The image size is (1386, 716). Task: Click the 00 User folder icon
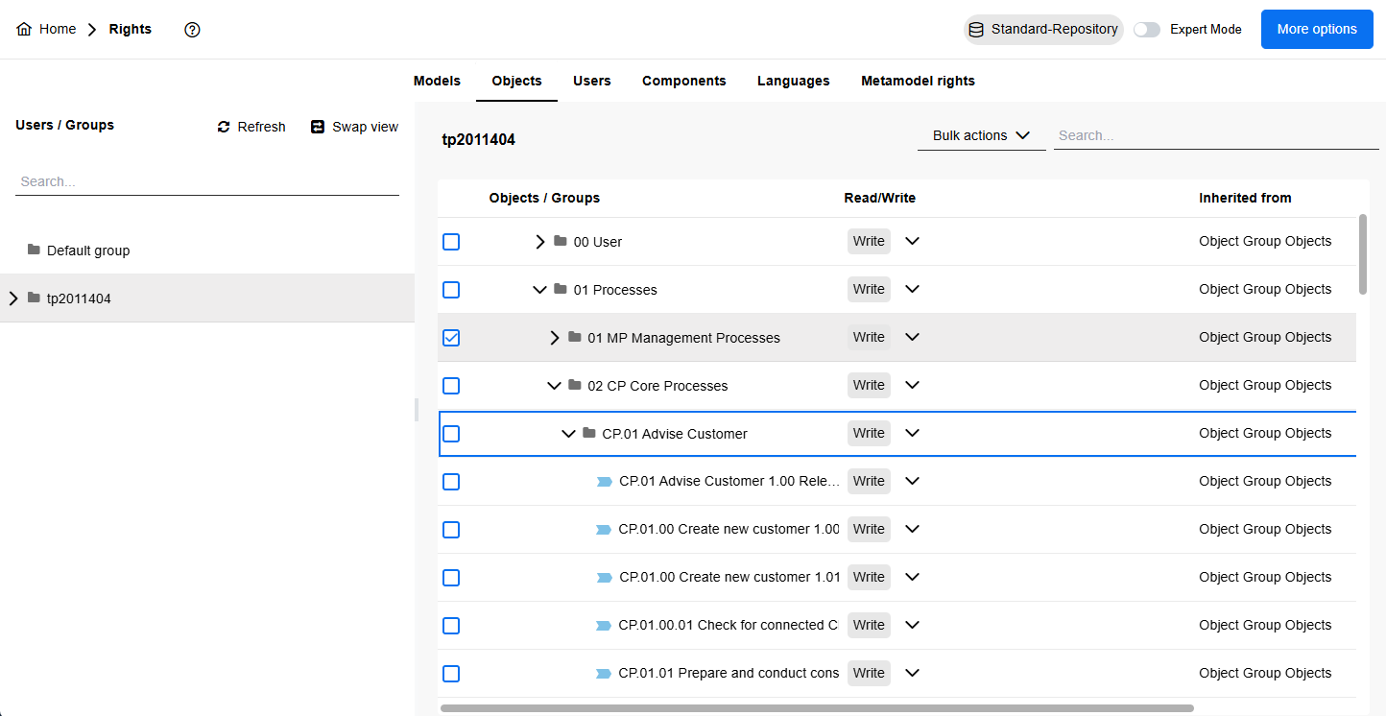561,242
